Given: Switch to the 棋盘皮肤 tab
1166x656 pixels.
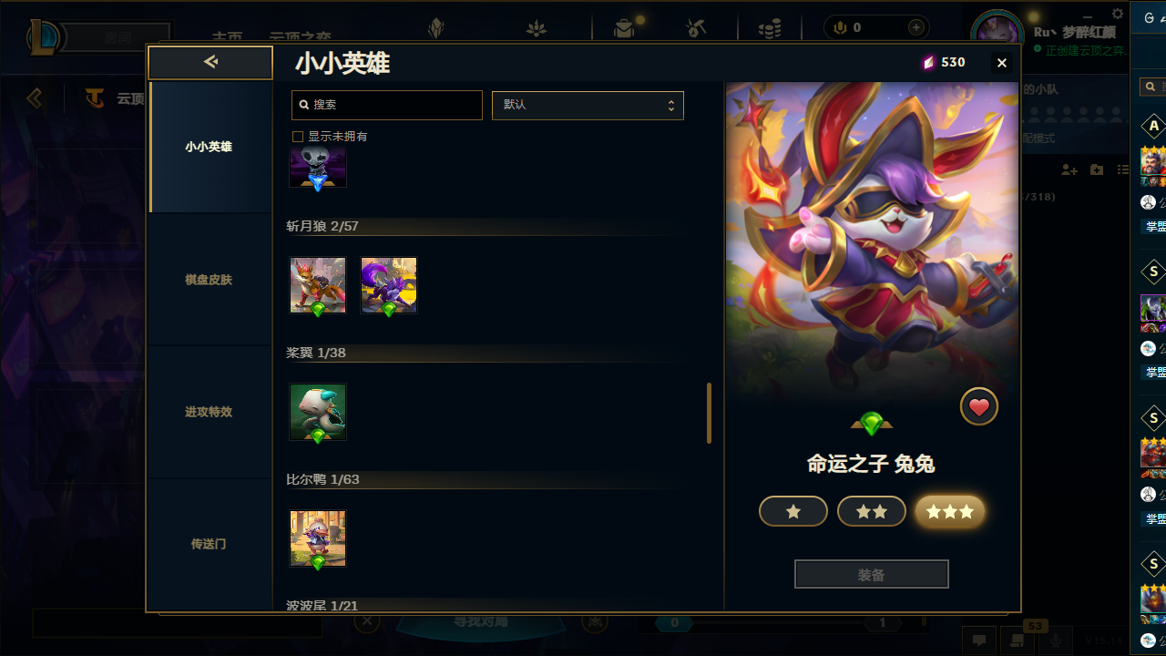Looking at the screenshot, I should (x=210, y=280).
